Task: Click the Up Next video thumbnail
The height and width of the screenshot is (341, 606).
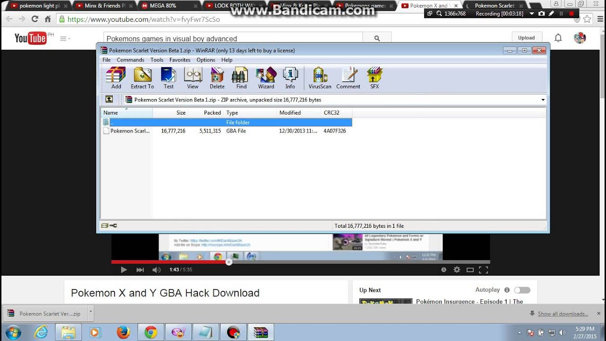Action: click(x=386, y=301)
